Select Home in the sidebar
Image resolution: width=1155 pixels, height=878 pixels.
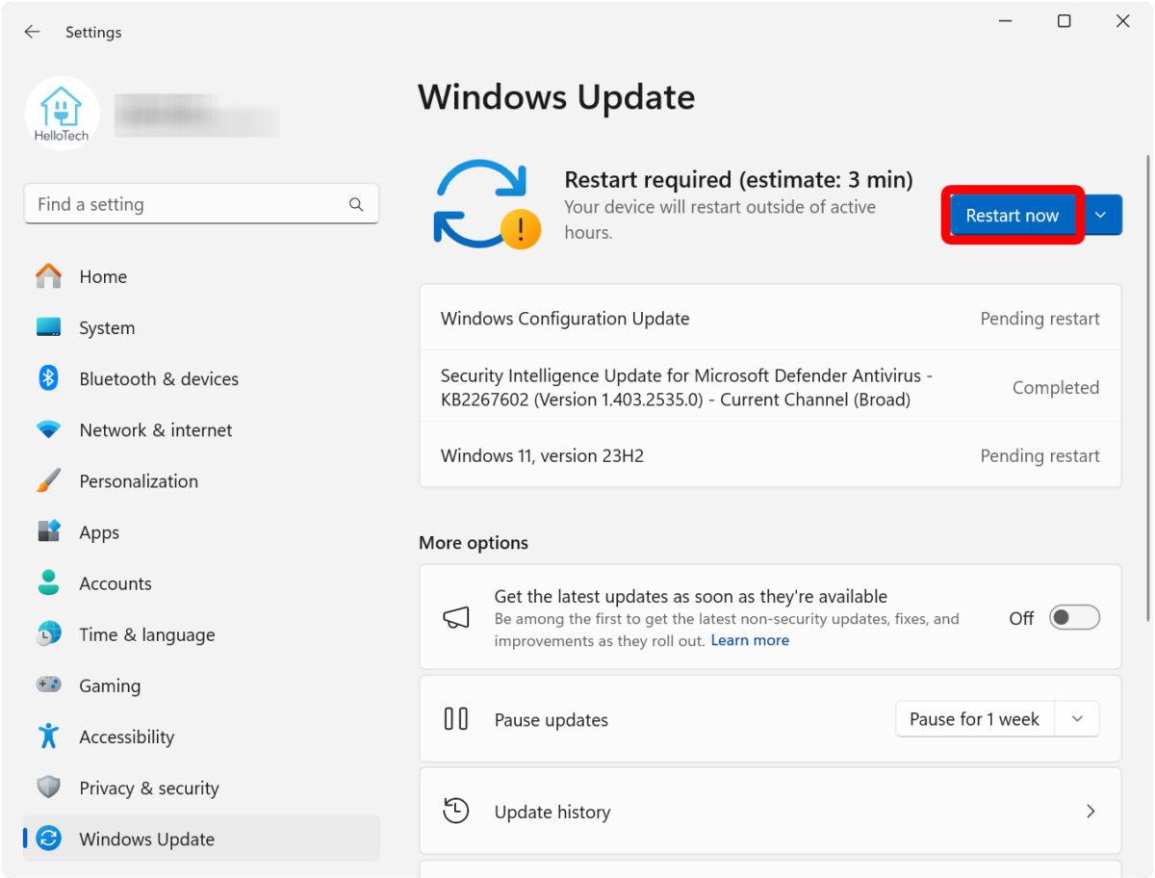(102, 276)
